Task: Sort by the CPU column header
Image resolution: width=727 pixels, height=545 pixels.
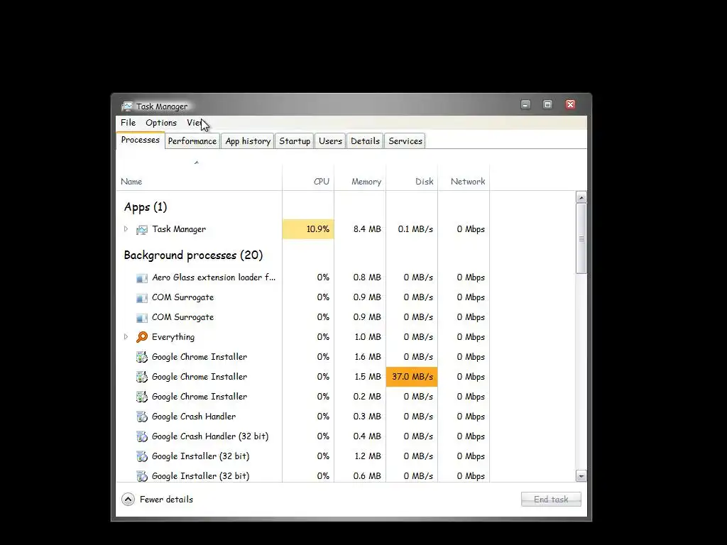Action: 322,181
